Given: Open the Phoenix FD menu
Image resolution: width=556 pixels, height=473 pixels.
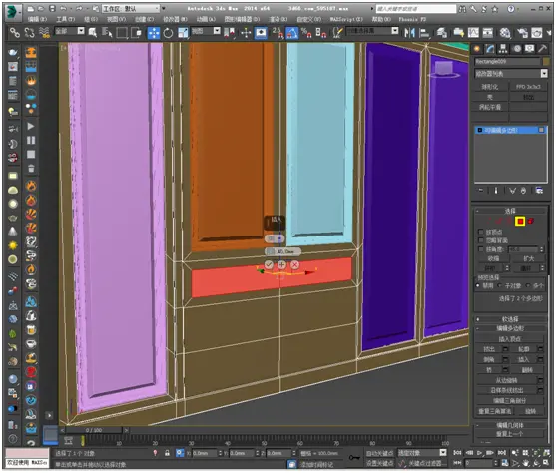Looking at the screenshot, I should pyautogui.click(x=412, y=19).
